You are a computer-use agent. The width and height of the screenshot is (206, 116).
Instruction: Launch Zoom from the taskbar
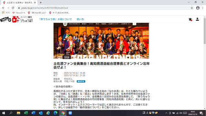pyautogui.click(x=70, y=113)
